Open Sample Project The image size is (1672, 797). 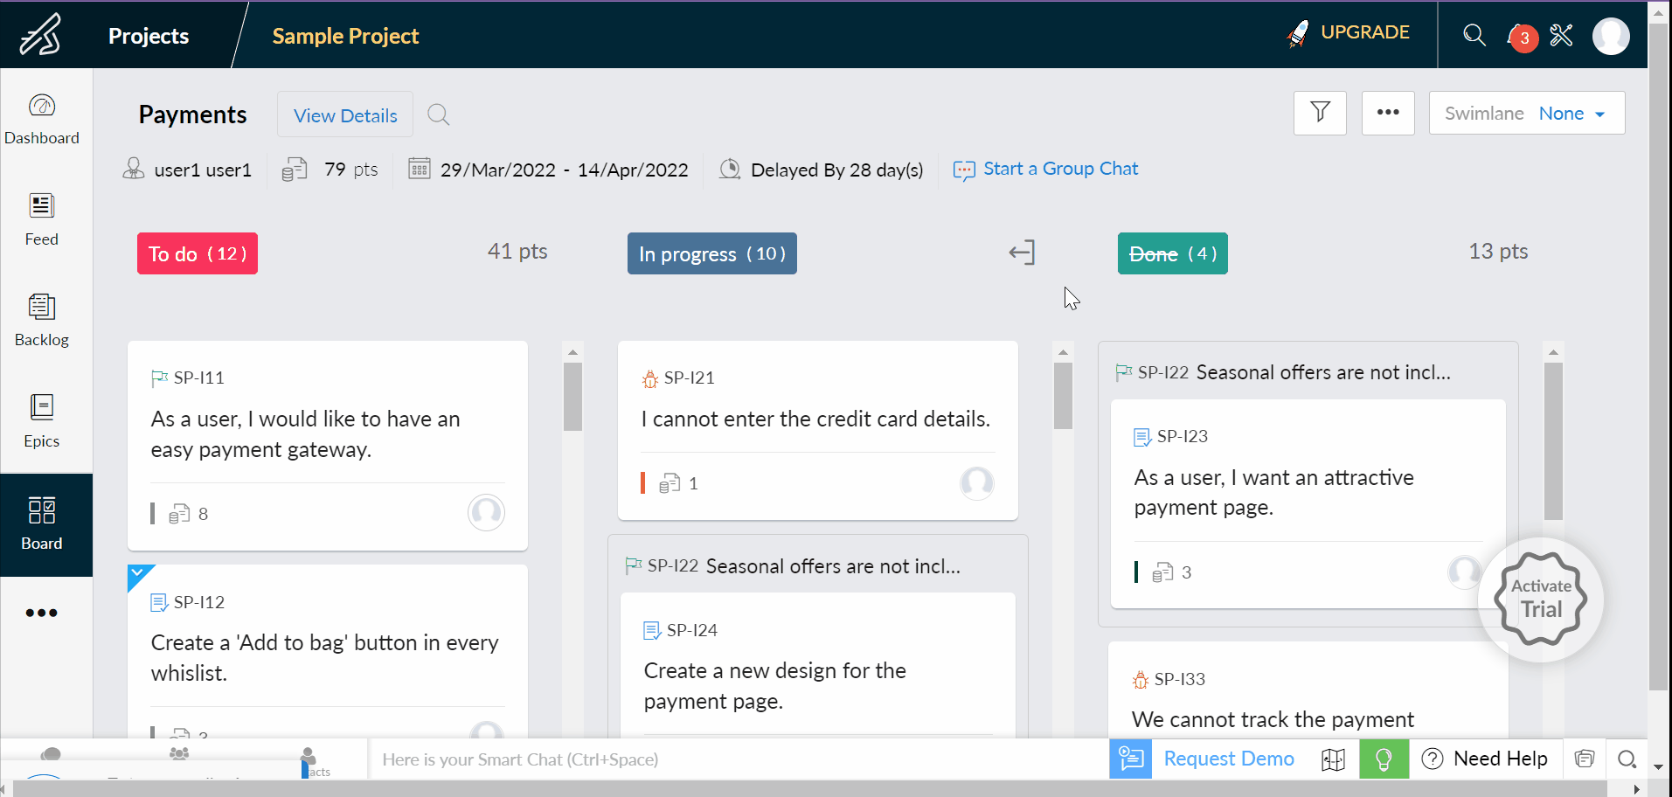tap(345, 36)
